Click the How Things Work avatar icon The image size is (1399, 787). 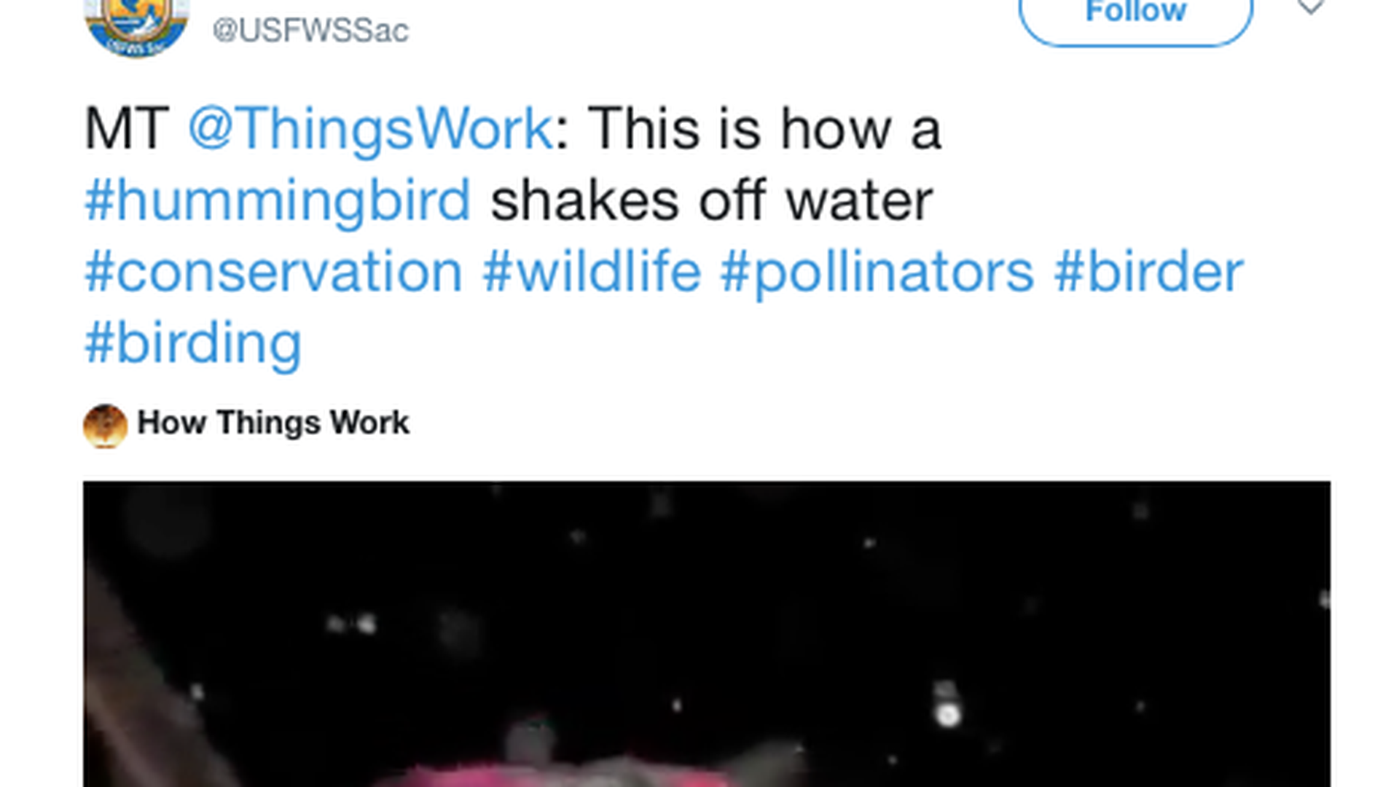pyautogui.click(x=105, y=426)
